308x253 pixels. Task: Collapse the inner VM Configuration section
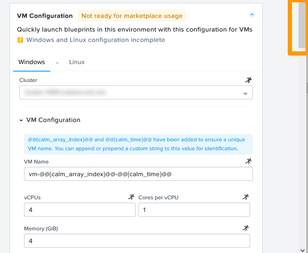point(21,120)
